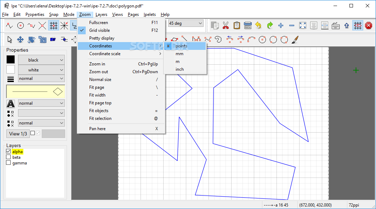Select the spline drawing tool

[x=208, y=40]
